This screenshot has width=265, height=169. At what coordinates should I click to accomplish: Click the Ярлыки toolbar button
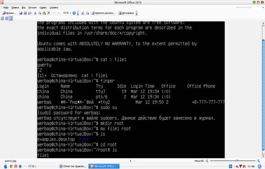pos(9,13)
